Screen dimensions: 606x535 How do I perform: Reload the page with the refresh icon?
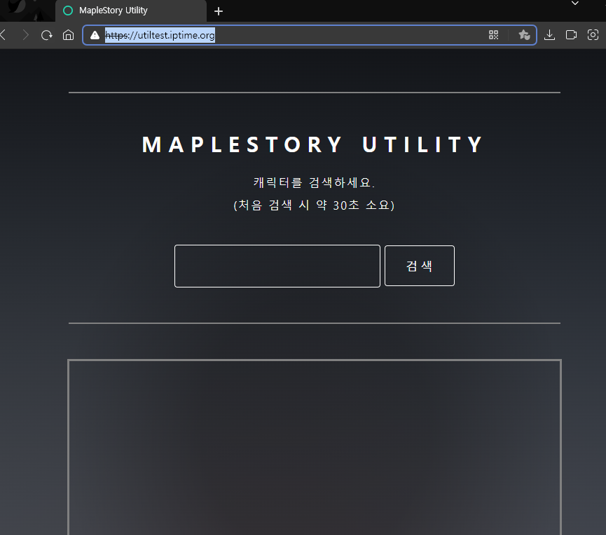(x=47, y=35)
